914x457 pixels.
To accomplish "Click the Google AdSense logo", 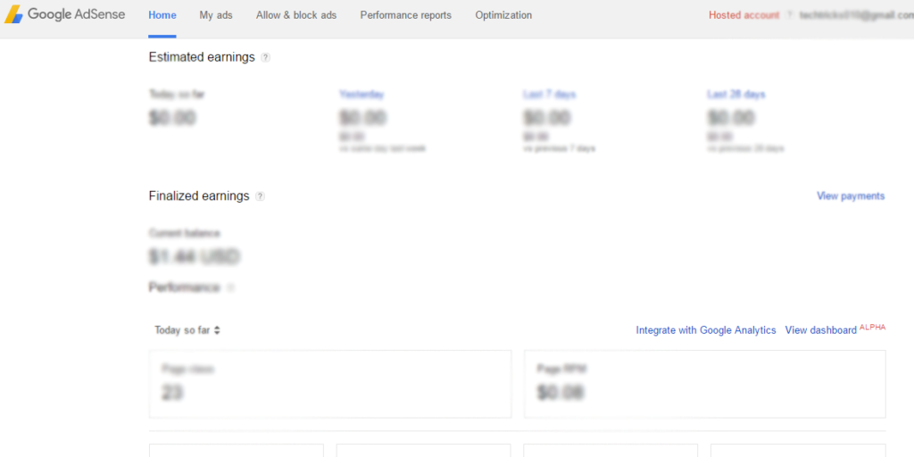I will pos(65,15).
